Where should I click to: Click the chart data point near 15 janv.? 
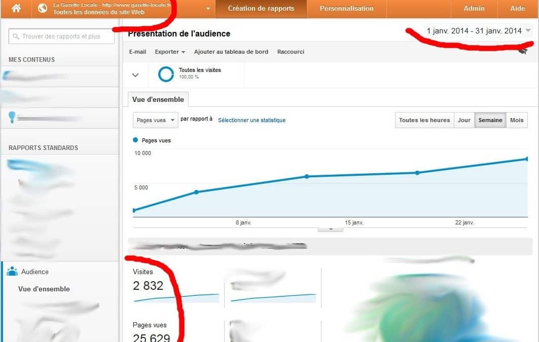pyautogui.click(x=307, y=176)
